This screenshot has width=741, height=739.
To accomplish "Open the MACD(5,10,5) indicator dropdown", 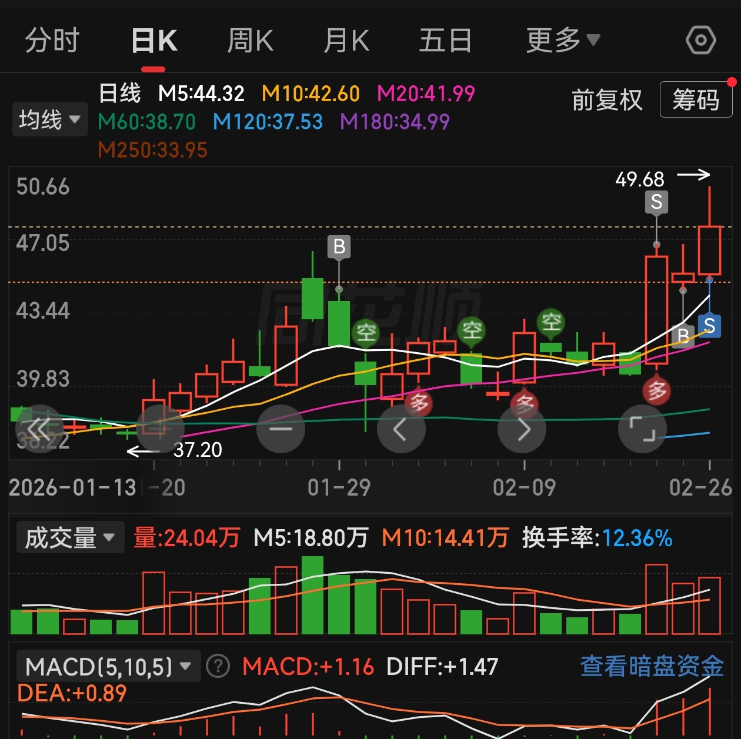I will pyautogui.click(x=109, y=667).
